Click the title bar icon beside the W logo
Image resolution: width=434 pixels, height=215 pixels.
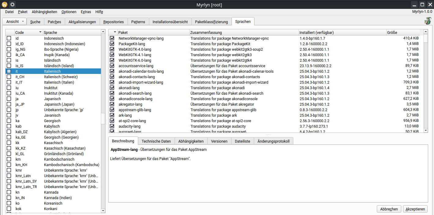click(12, 5)
